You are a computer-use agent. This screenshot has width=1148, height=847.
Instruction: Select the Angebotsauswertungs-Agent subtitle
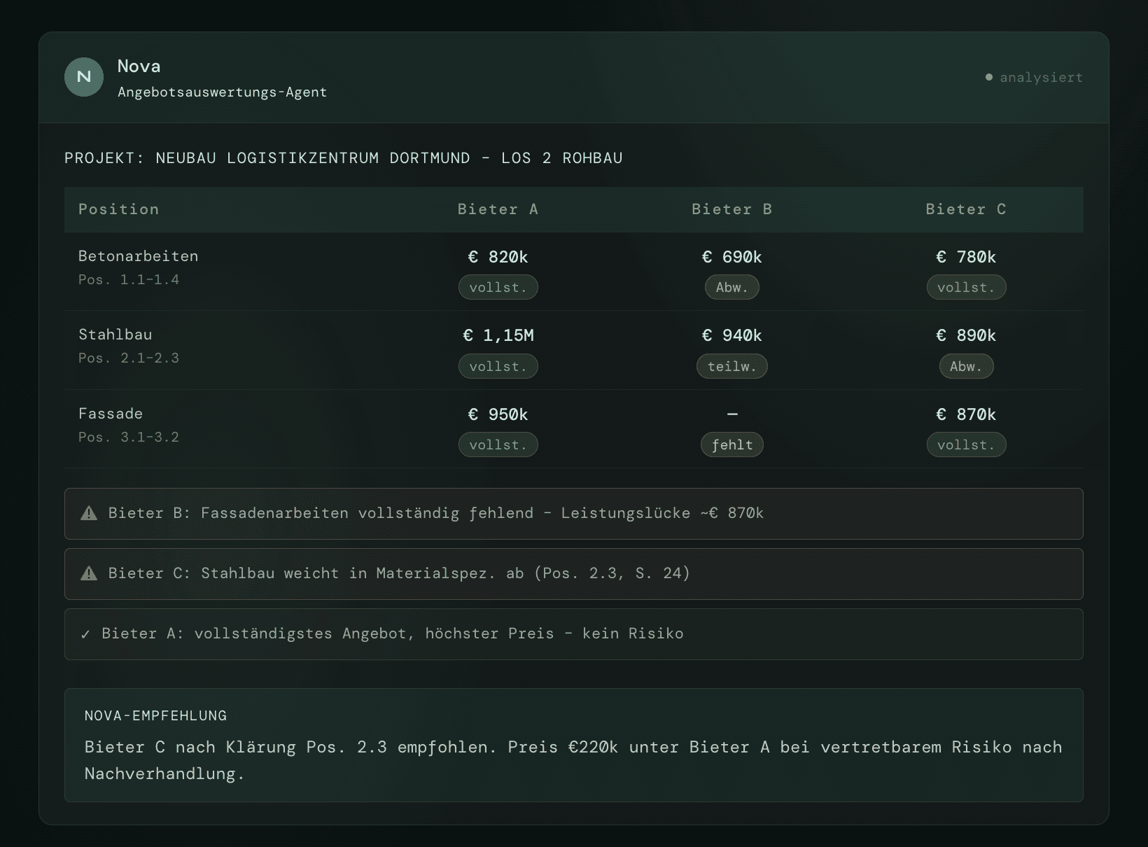(222, 92)
